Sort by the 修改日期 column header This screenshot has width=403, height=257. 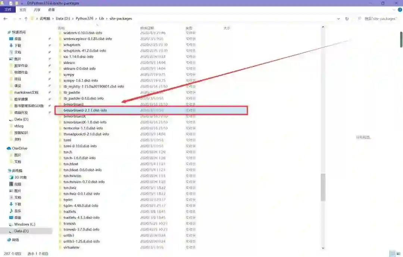coord(147,28)
